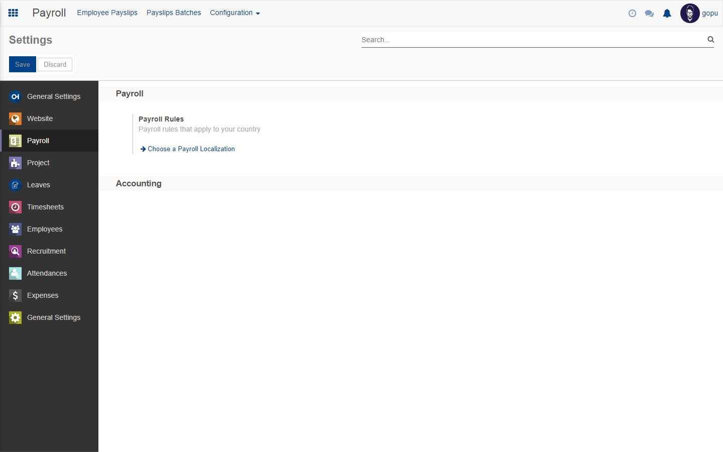Click the gopu user avatar

point(689,14)
